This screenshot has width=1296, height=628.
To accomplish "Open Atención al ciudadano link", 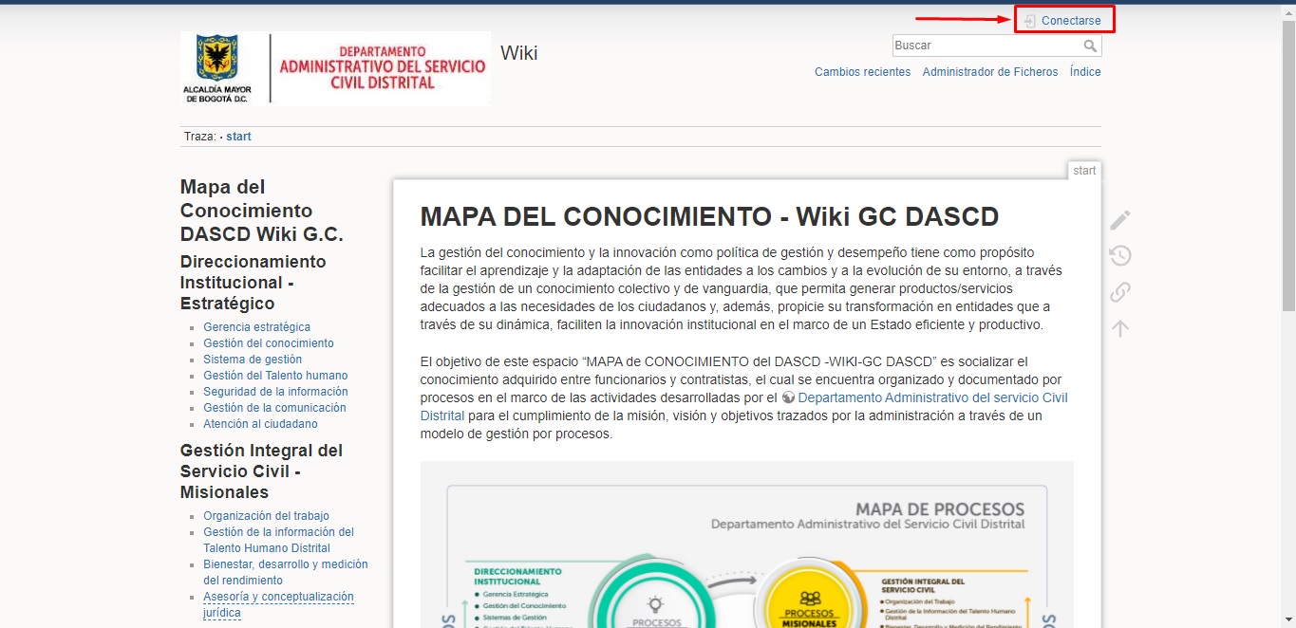I will [260, 424].
